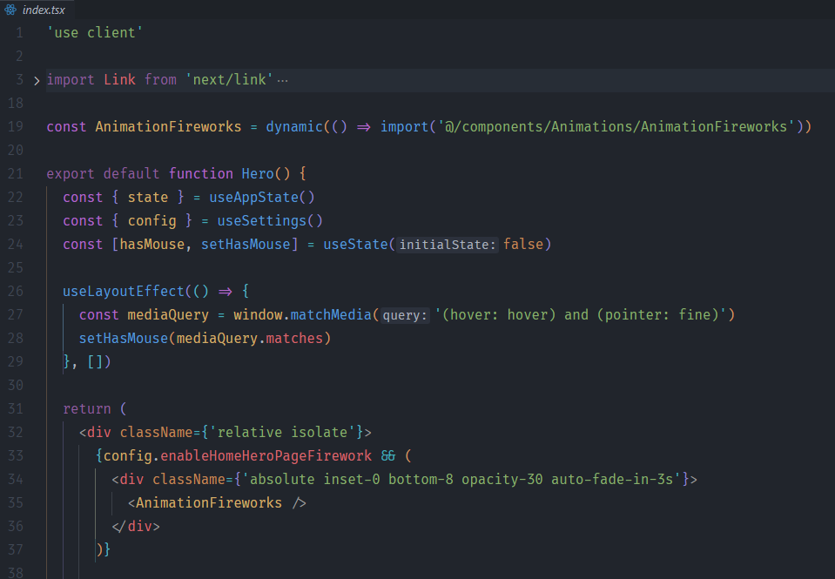Click the dynamic function call
835x579 pixels.
[294, 127]
